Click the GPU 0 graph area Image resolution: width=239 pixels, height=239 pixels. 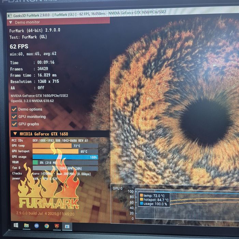tap(187, 205)
